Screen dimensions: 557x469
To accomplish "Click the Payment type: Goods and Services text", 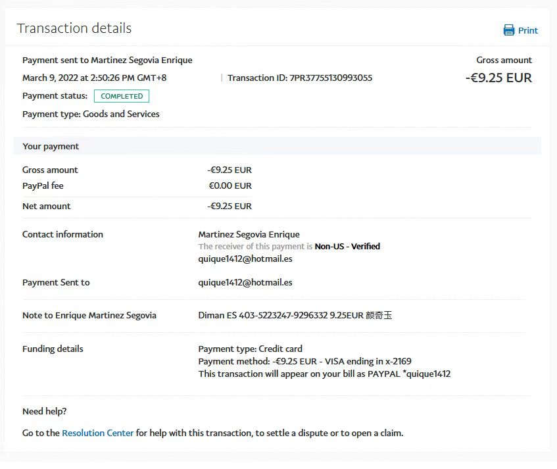I will [91, 114].
